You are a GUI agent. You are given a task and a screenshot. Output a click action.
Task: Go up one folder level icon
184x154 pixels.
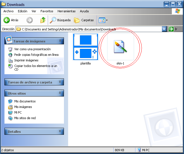(43, 20)
